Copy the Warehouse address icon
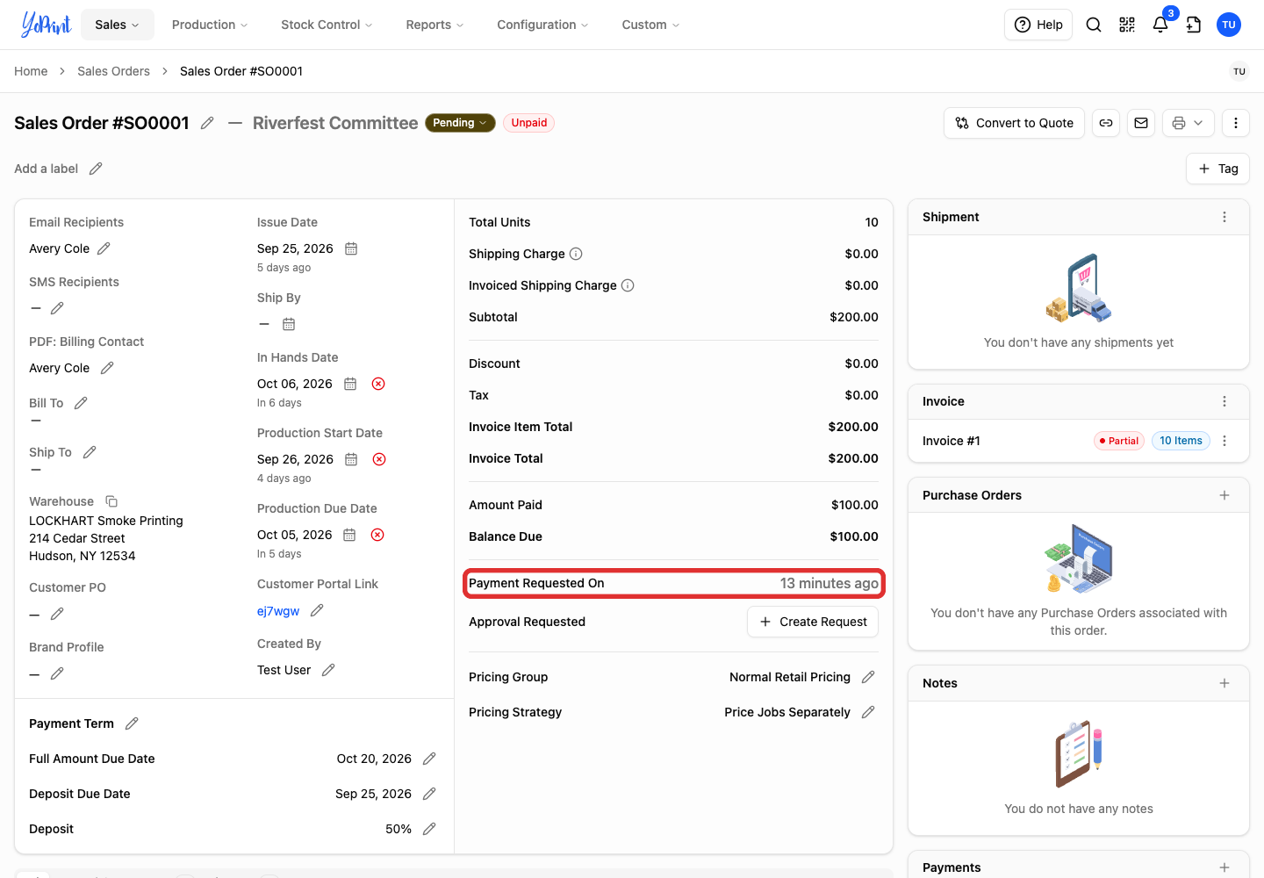 111,501
